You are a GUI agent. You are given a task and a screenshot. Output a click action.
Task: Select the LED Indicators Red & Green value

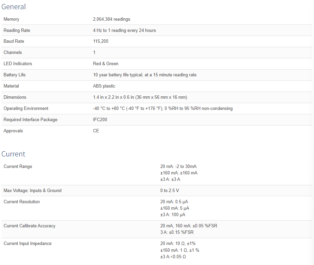106,64
